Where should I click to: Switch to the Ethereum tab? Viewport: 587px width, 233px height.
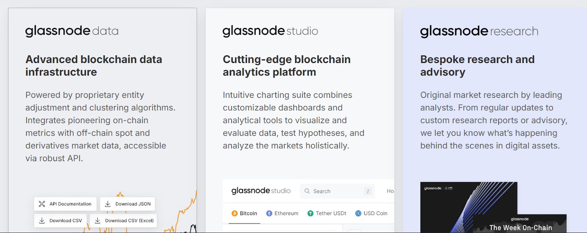pyautogui.click(x=282, y=213)
